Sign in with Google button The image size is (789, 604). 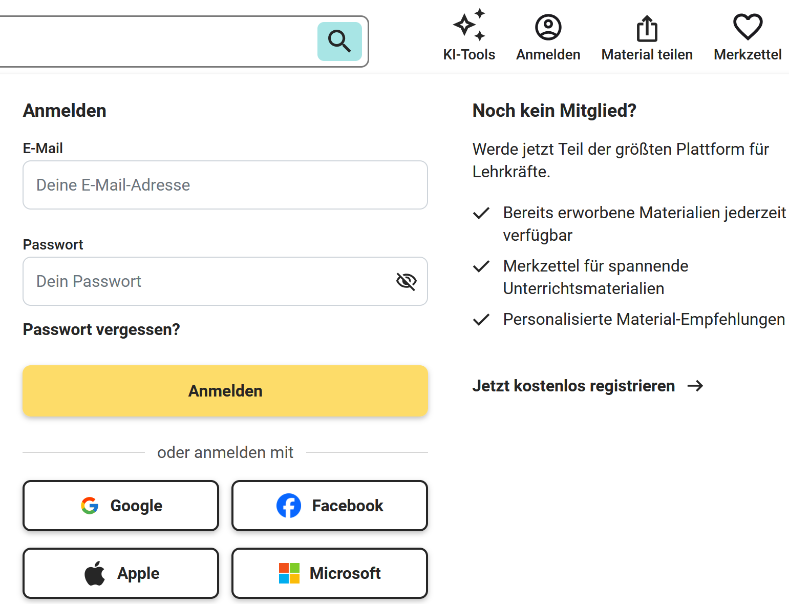pos(121,506)
